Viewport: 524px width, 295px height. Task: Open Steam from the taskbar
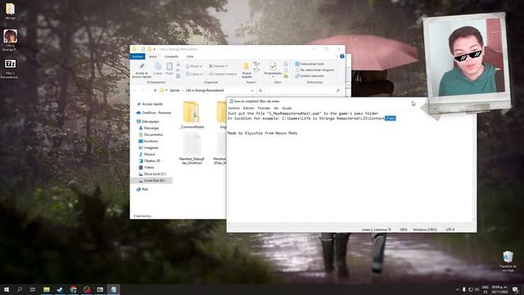click(60, 289)
